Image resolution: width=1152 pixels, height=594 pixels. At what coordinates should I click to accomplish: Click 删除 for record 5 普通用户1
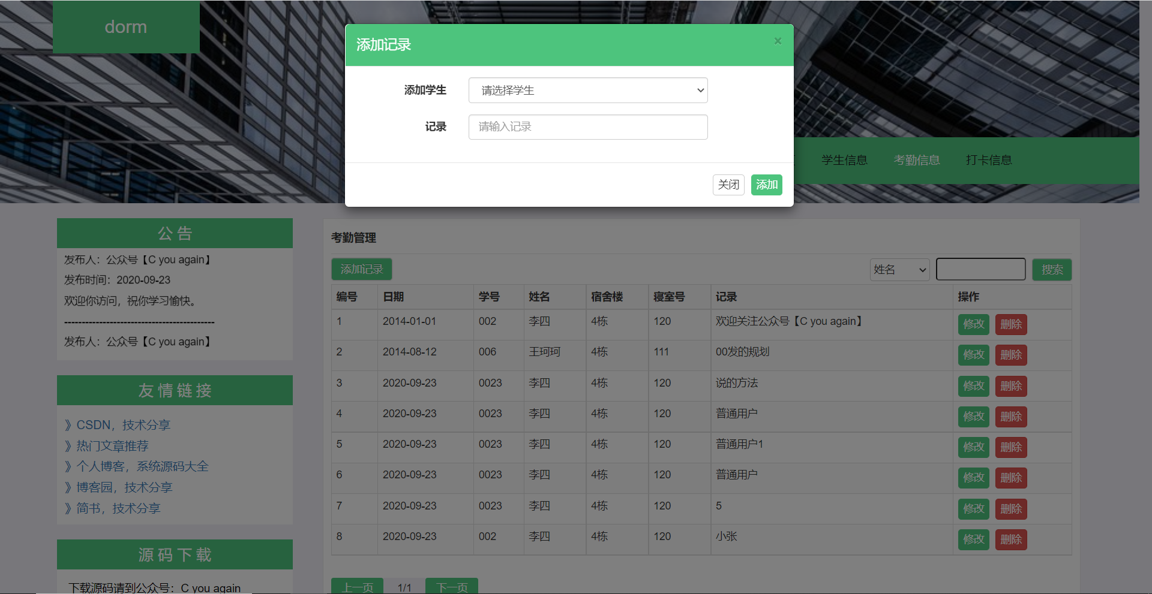(x=1011, y=447)
